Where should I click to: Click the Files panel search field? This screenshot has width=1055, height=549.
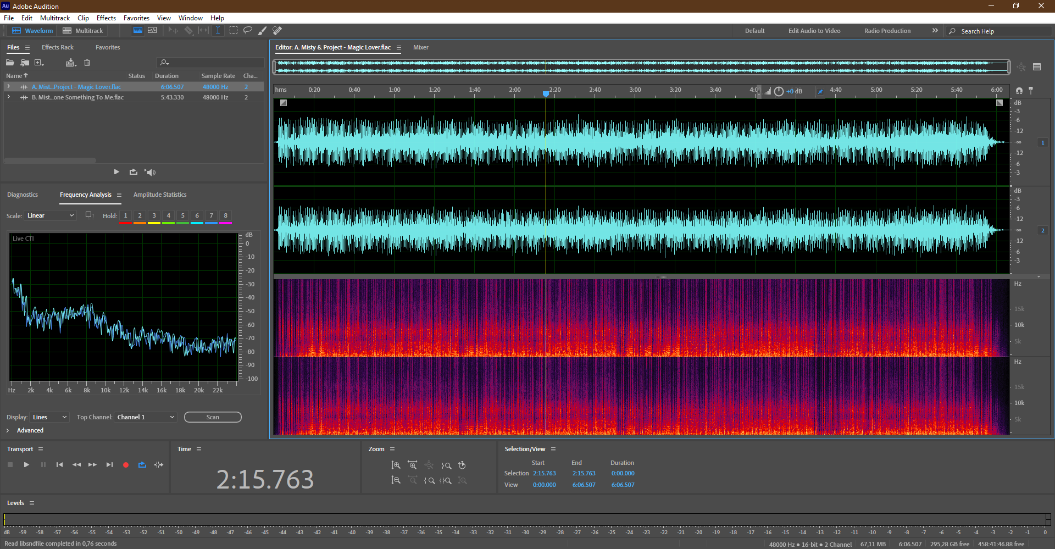pos(210,63)
